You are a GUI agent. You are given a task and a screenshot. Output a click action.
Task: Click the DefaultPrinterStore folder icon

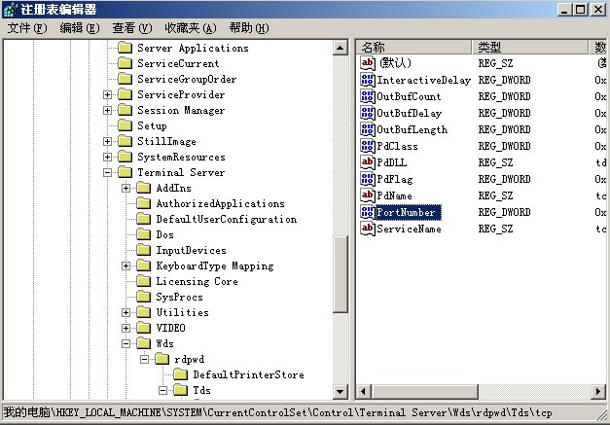[180, 374]
